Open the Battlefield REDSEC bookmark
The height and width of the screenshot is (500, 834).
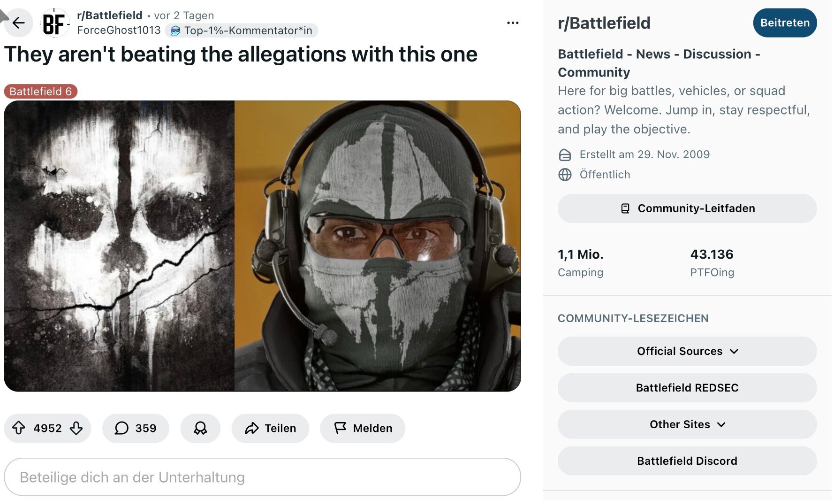coord(687,388)
